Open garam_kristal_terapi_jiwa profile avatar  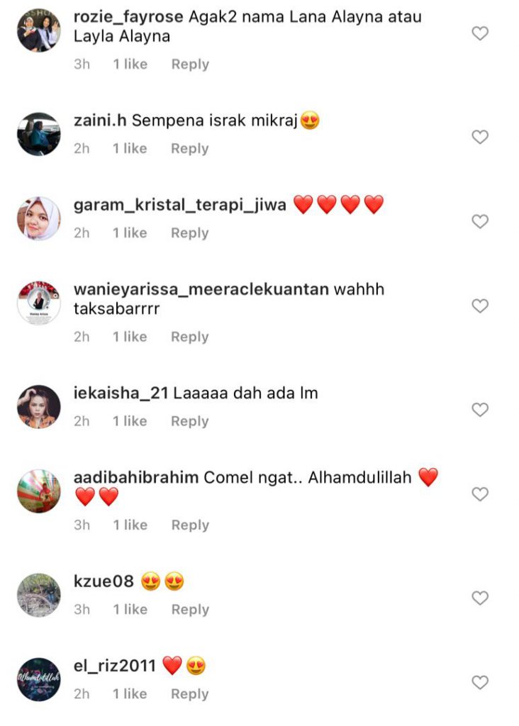pyautogui.click(x=39, y=218)
